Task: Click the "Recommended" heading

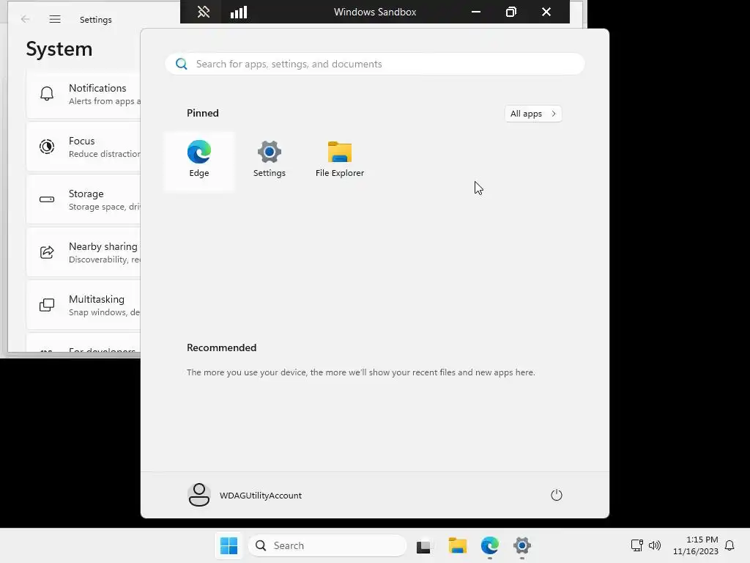Action: [221, 347]
